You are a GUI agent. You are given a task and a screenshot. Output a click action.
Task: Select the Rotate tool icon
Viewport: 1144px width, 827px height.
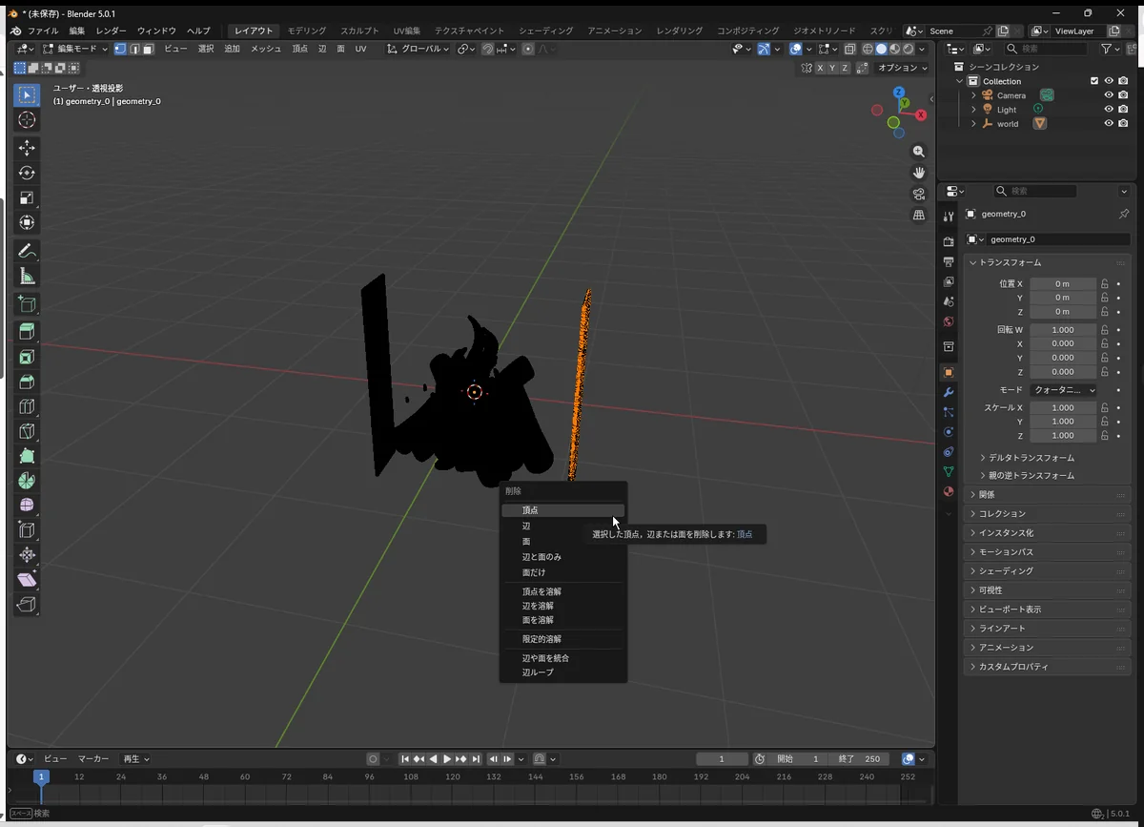click(27, 173)
